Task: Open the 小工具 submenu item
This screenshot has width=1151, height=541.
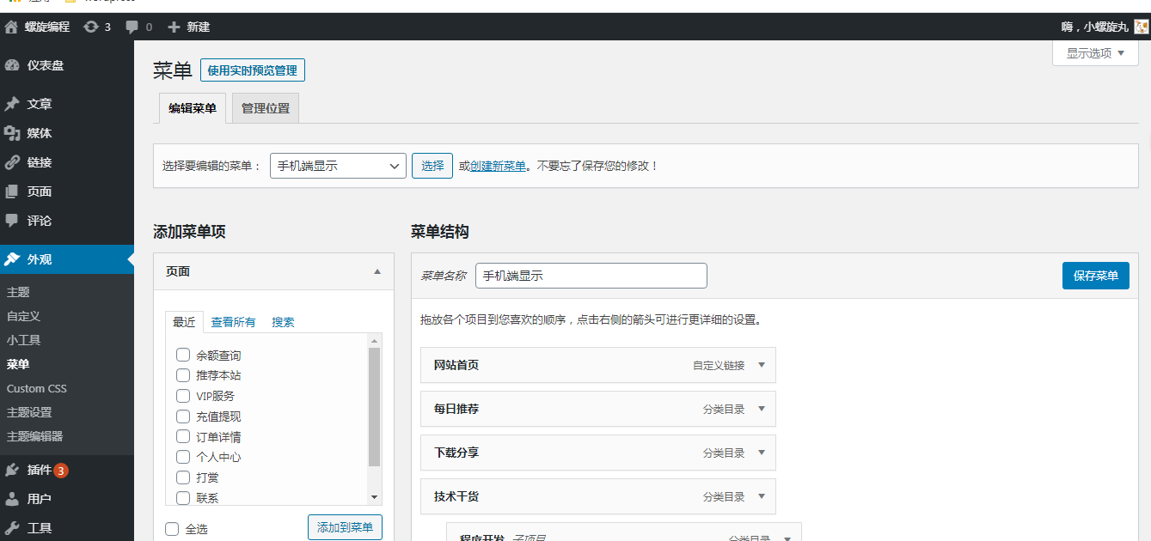Action: tap(23, 340)
